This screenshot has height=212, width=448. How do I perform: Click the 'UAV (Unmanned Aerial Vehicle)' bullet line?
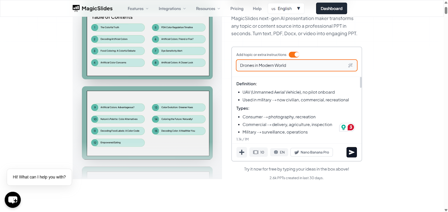[x=289, y=92]
